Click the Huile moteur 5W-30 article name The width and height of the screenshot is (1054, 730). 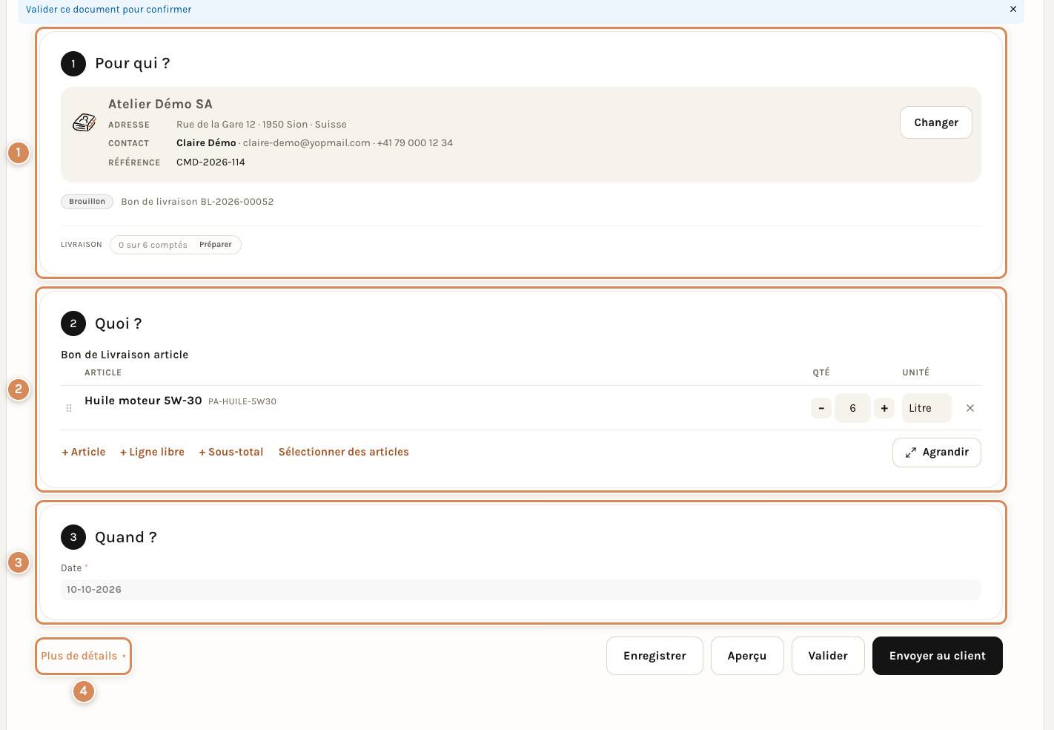click(x=143, y=401)
